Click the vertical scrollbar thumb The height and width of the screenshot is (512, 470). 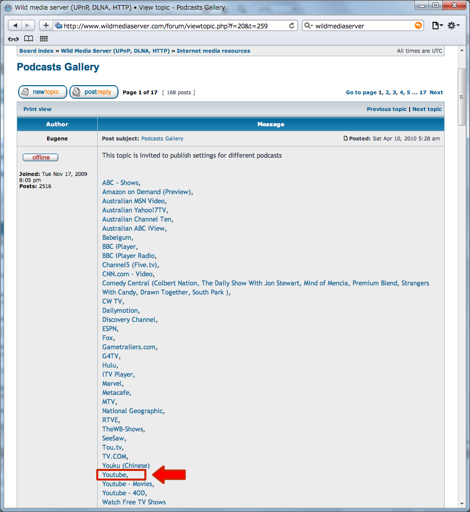(461, 97)
